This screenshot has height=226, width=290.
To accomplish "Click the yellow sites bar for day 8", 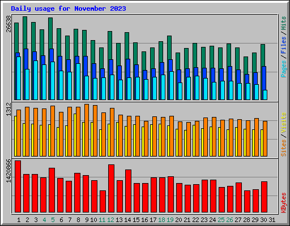I will (x=75, y=135).
